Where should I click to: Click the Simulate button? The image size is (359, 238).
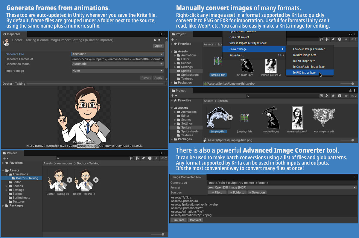pos(179,220)
